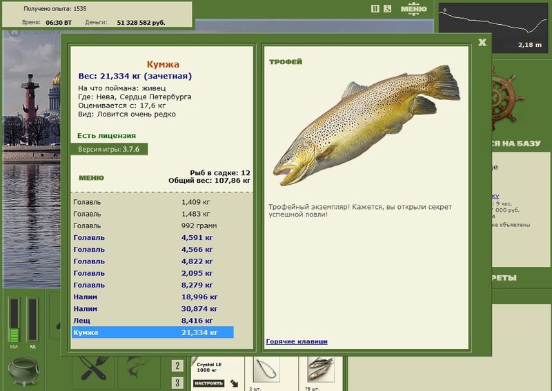Close the trophy fish dialog
The image size is (552, 391).
click(482, 43)
